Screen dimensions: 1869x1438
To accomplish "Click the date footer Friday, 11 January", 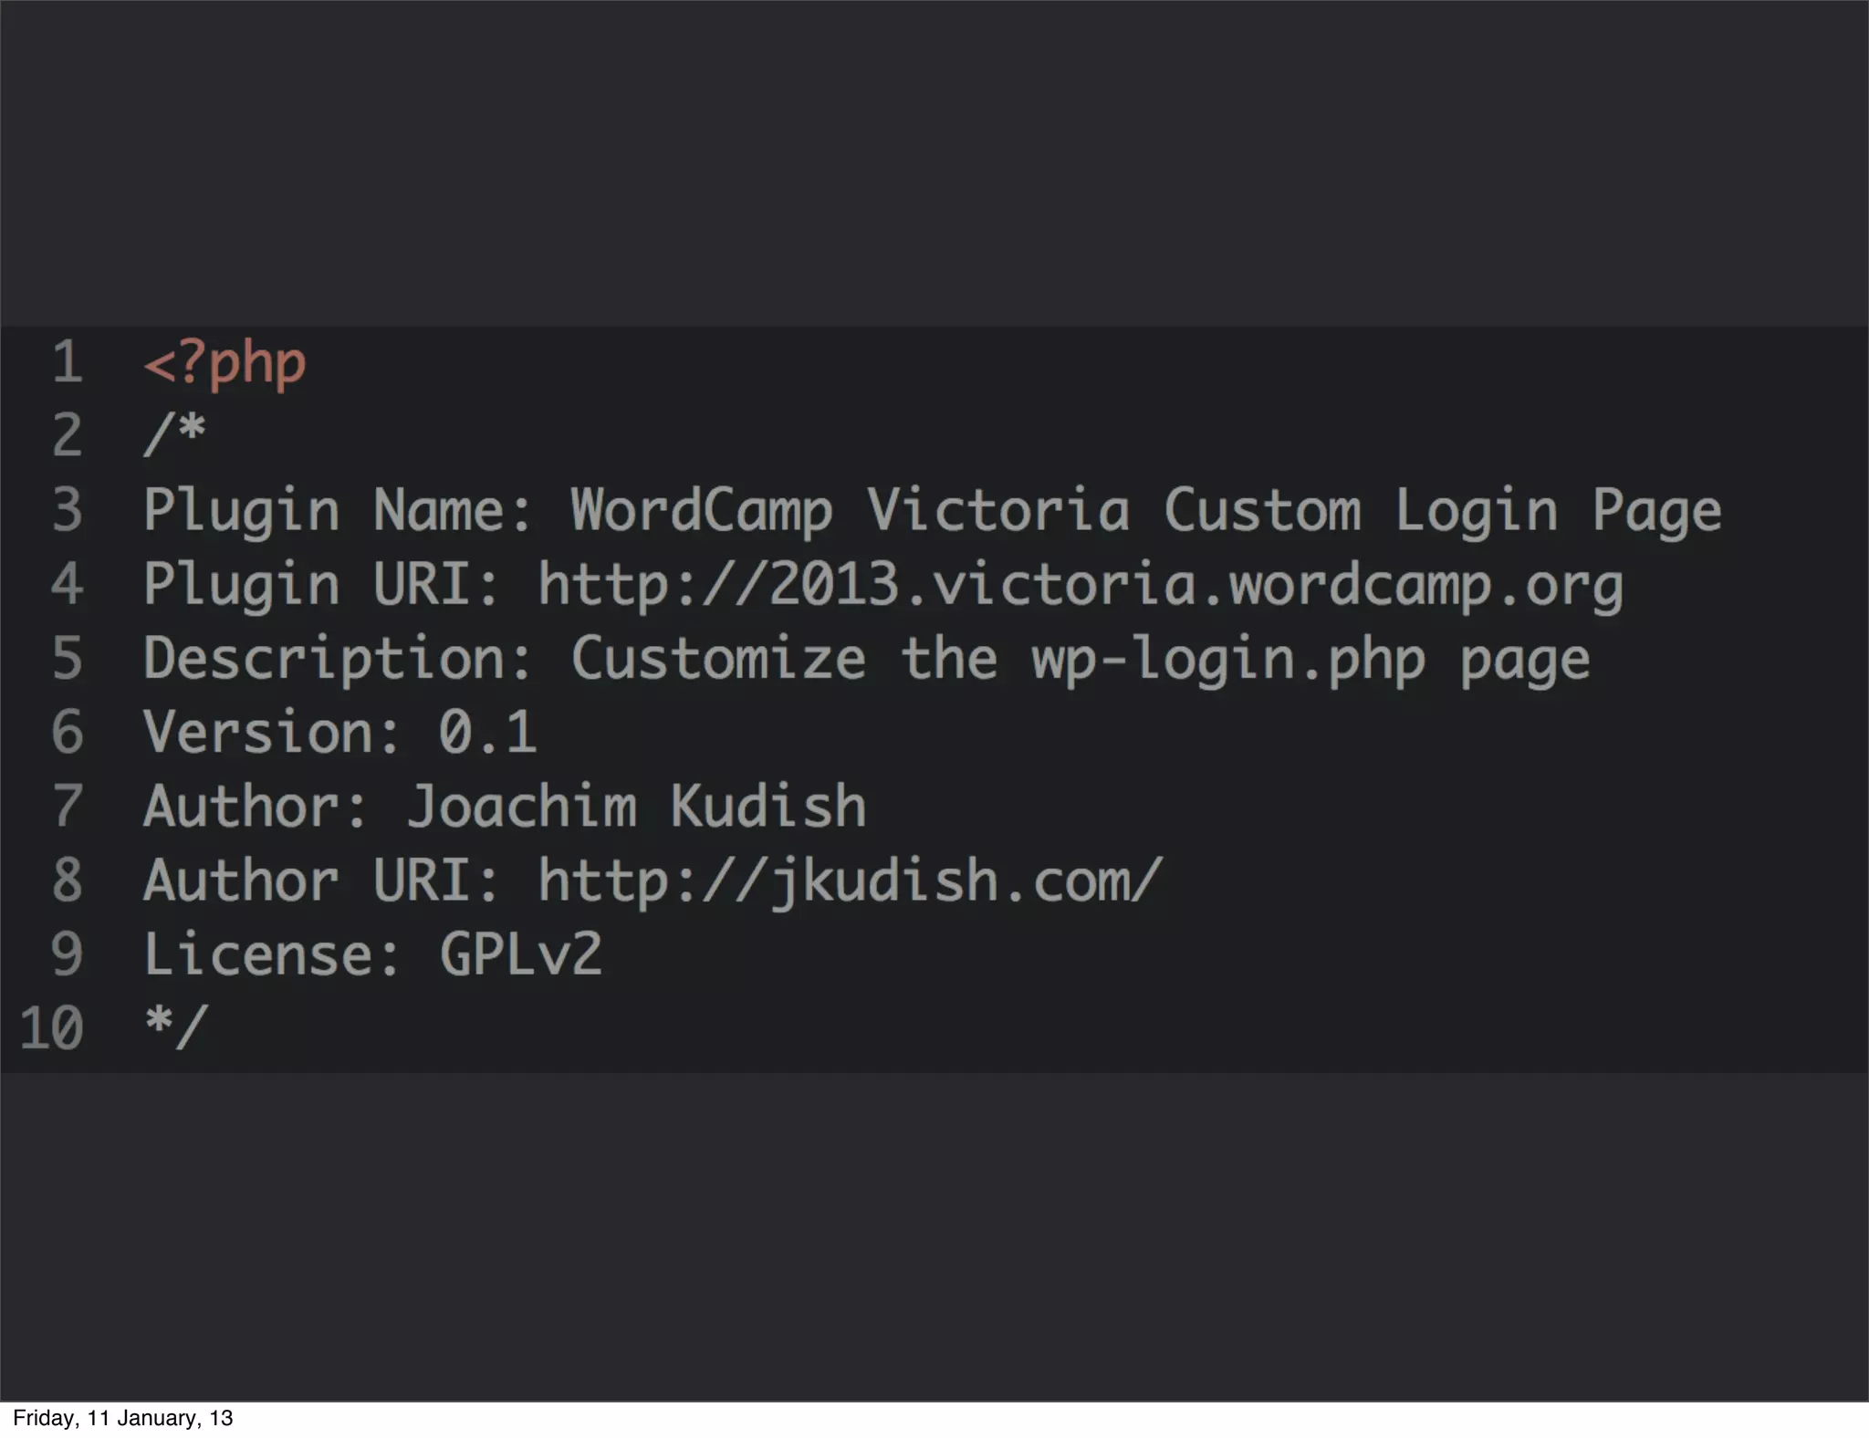I will [123, 1418].
